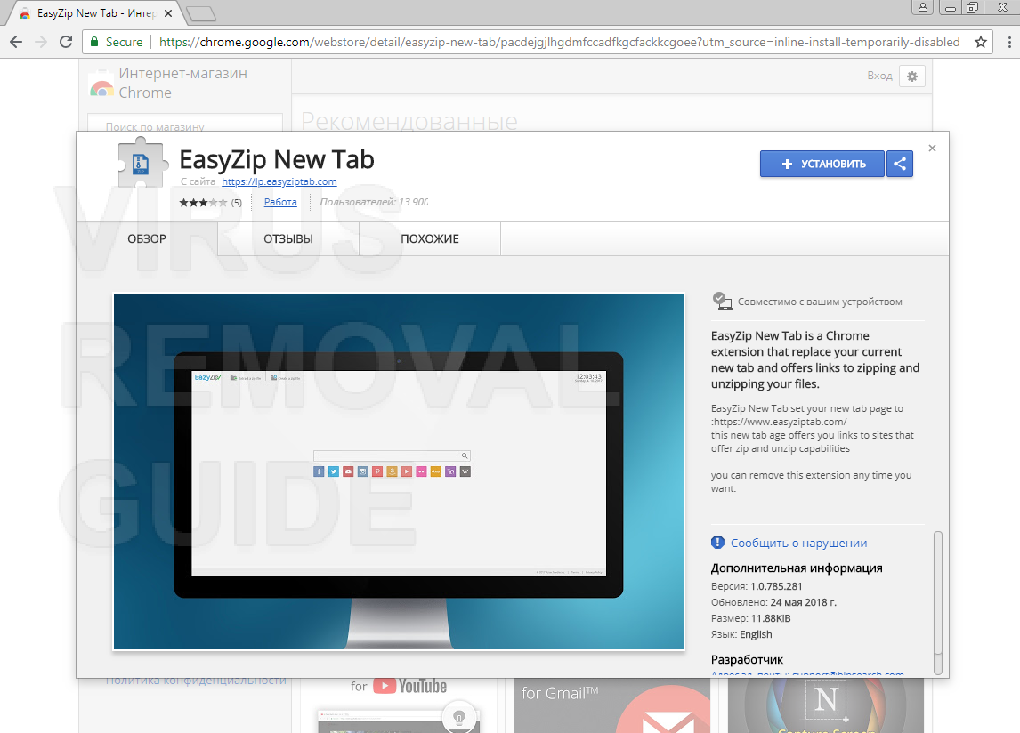The width and height of the screenshot is (1020, 733).
Task: Open the Gmail extension card behind dialog
Action: click(x=612, y=705)
